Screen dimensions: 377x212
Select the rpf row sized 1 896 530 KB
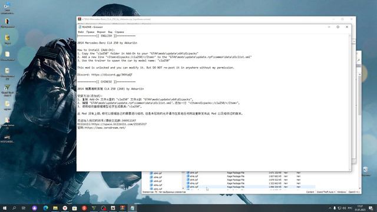point(250,187)
